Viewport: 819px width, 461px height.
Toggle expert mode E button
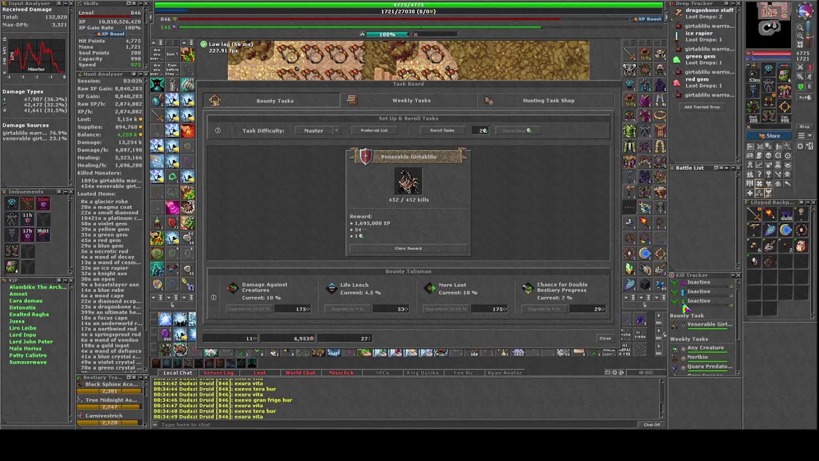tap(809, 86)
